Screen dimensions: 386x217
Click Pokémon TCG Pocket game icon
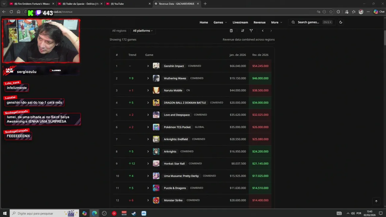click(156, 127)
